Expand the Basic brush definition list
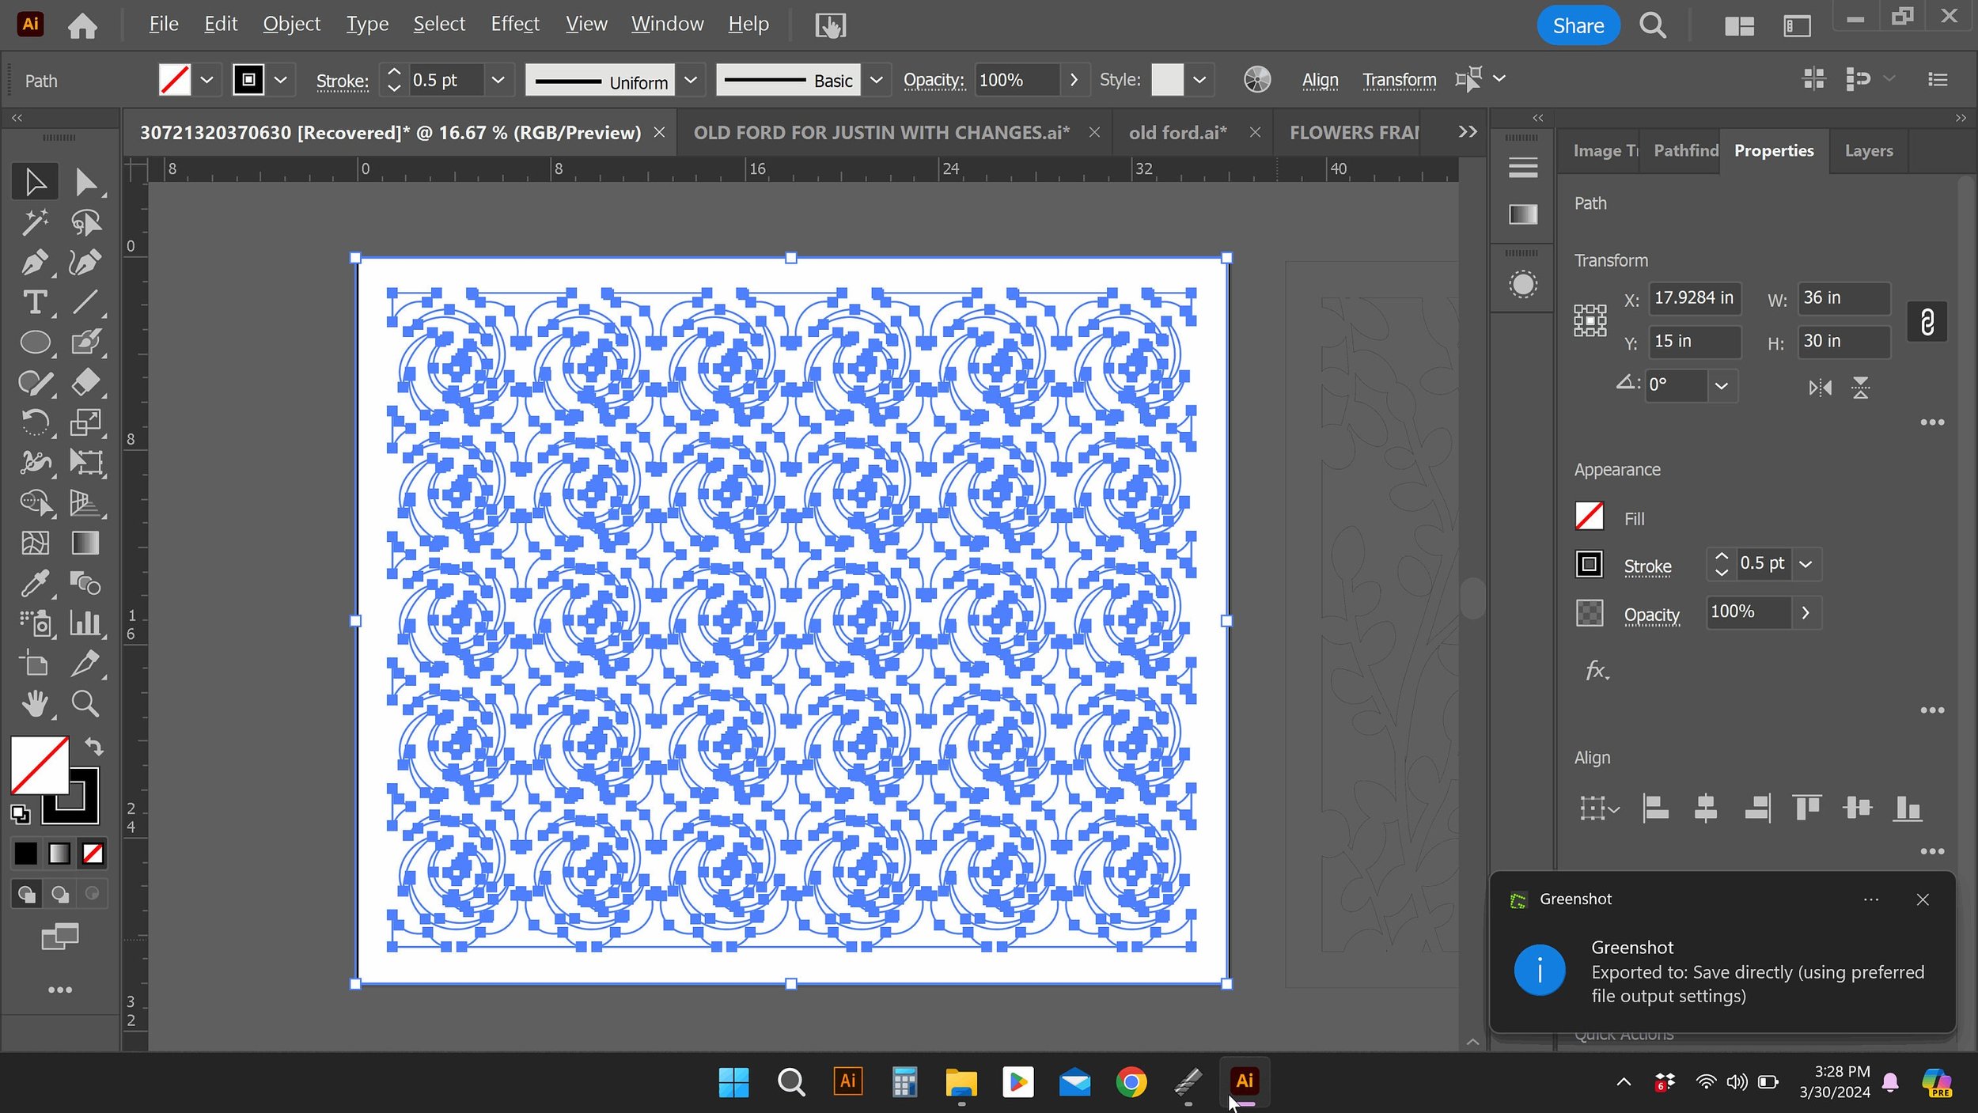Image resolution: width=1978 pixels, height=1113 pixels. click(x=877, y=80)
